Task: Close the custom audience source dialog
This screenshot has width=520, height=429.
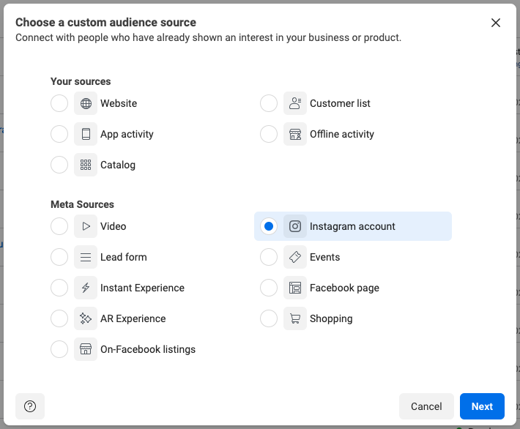Action: coord(495,23)
